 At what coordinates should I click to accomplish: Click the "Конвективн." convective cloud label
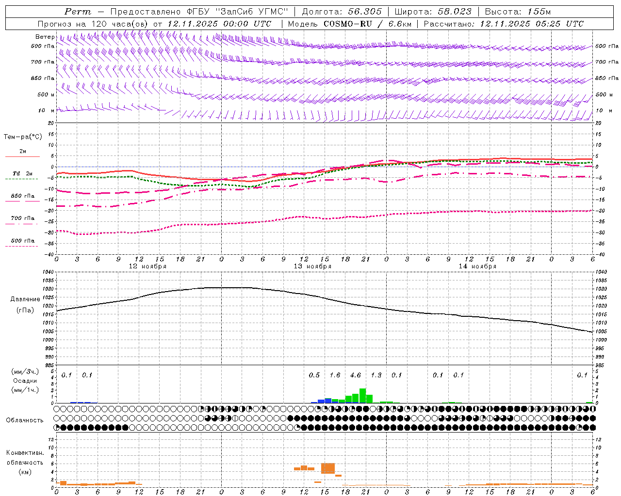[25, 453]
